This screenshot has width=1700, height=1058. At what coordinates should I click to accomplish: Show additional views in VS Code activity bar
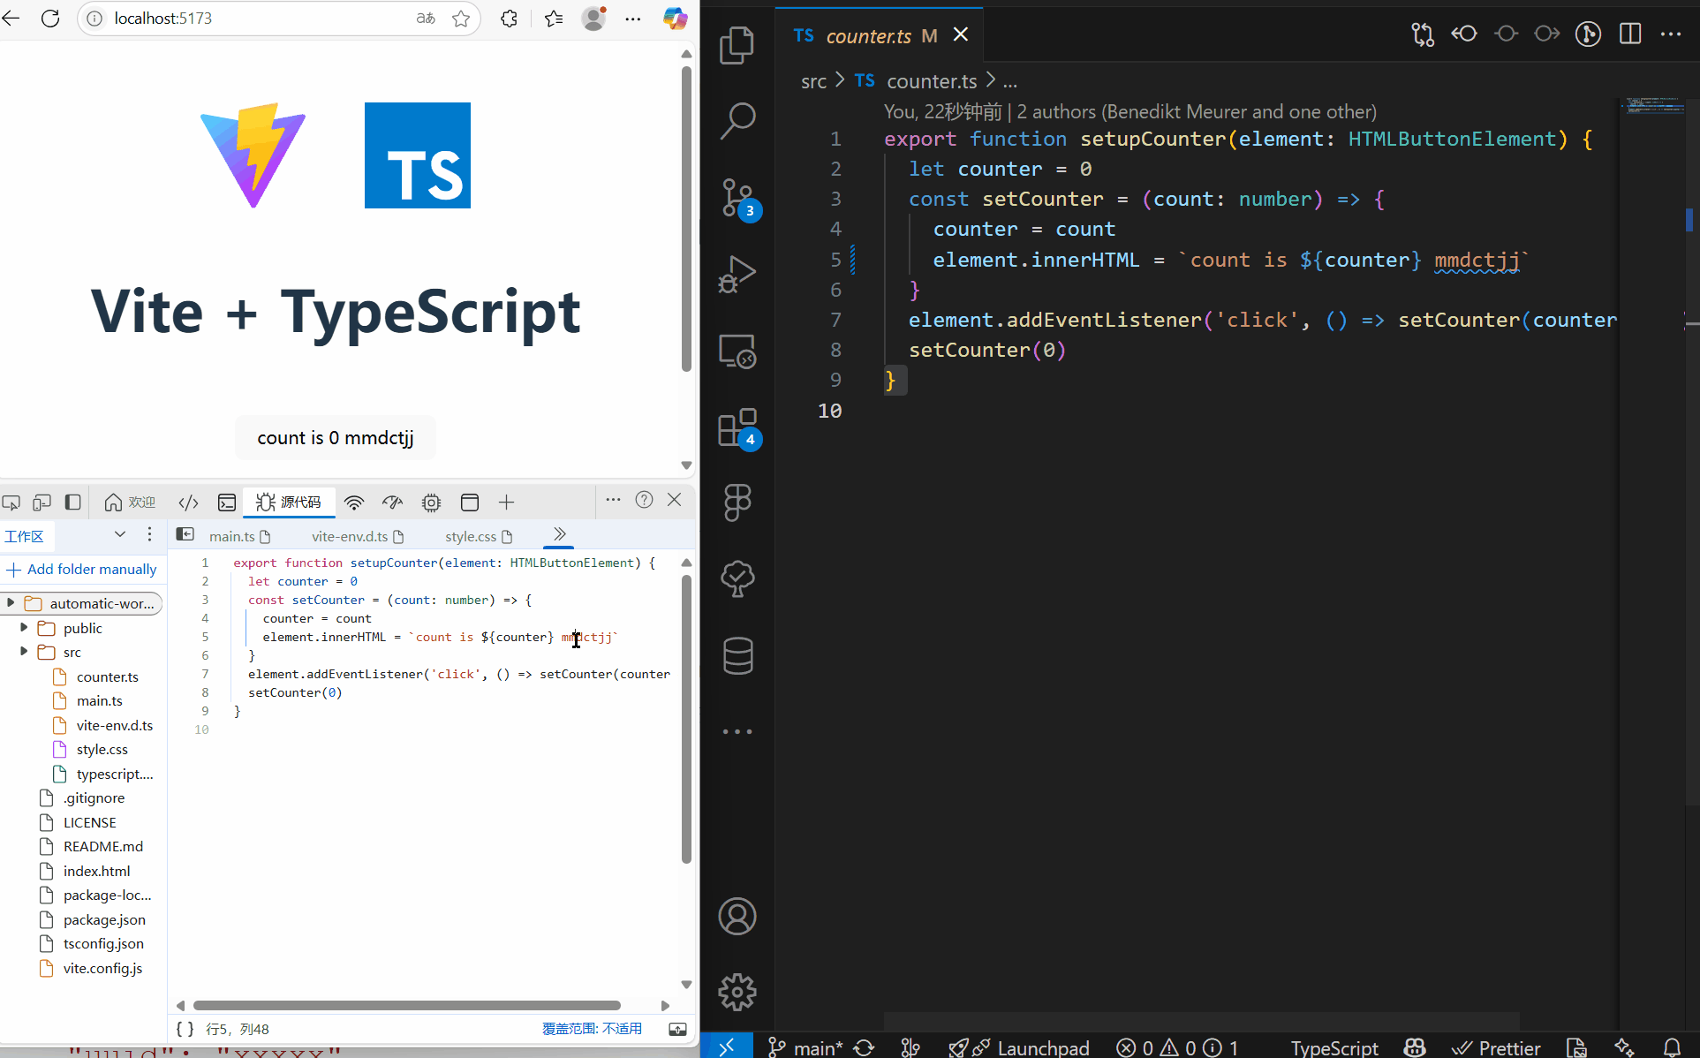(737, 731)
